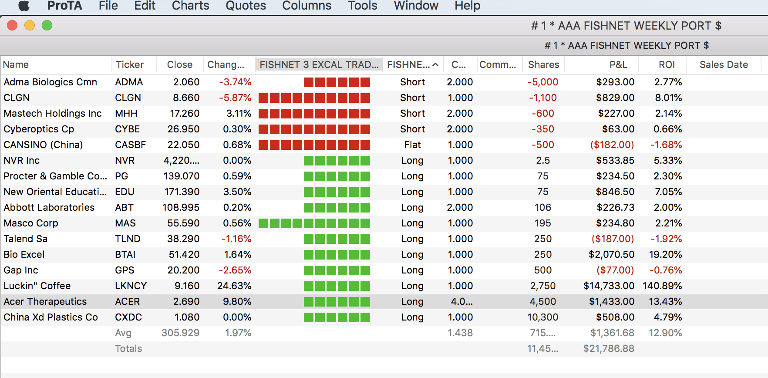
Task: Click the 10,300 shares cell
Action: (x=543, y=317)
